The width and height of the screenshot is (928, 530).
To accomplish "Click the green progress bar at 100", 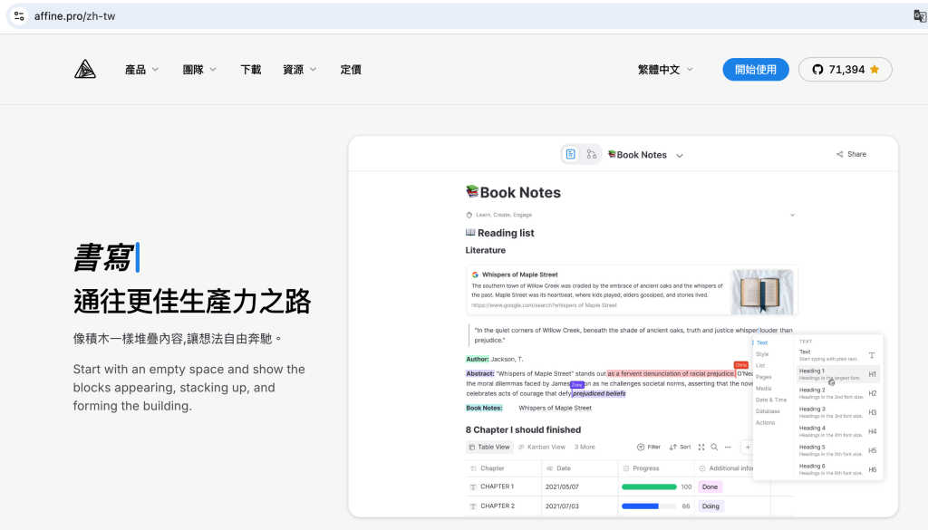I will pos(649,487).
